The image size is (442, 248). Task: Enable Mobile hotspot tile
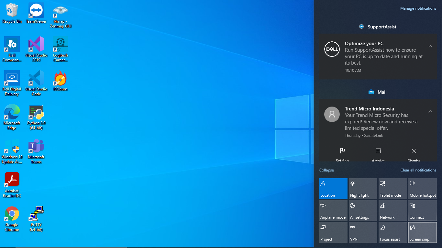coord(423,189)
